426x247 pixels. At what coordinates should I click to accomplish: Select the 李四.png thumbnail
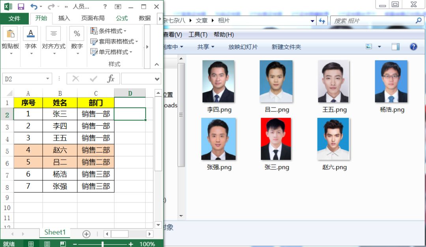(219, 82)
